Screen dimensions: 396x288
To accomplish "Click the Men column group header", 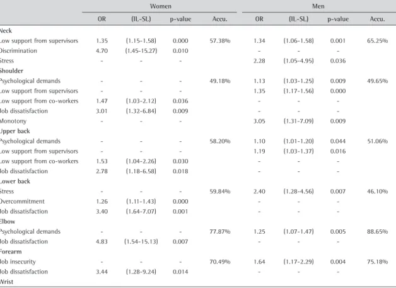I will pos(318,6).
